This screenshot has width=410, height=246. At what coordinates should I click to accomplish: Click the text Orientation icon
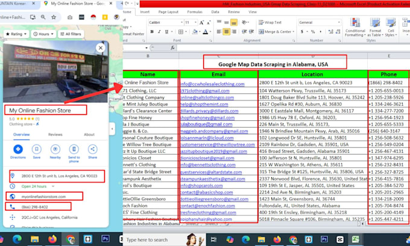pyautogui.click(x=244, y=22)
